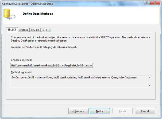Open the UPDATE tab

point(24,30)
